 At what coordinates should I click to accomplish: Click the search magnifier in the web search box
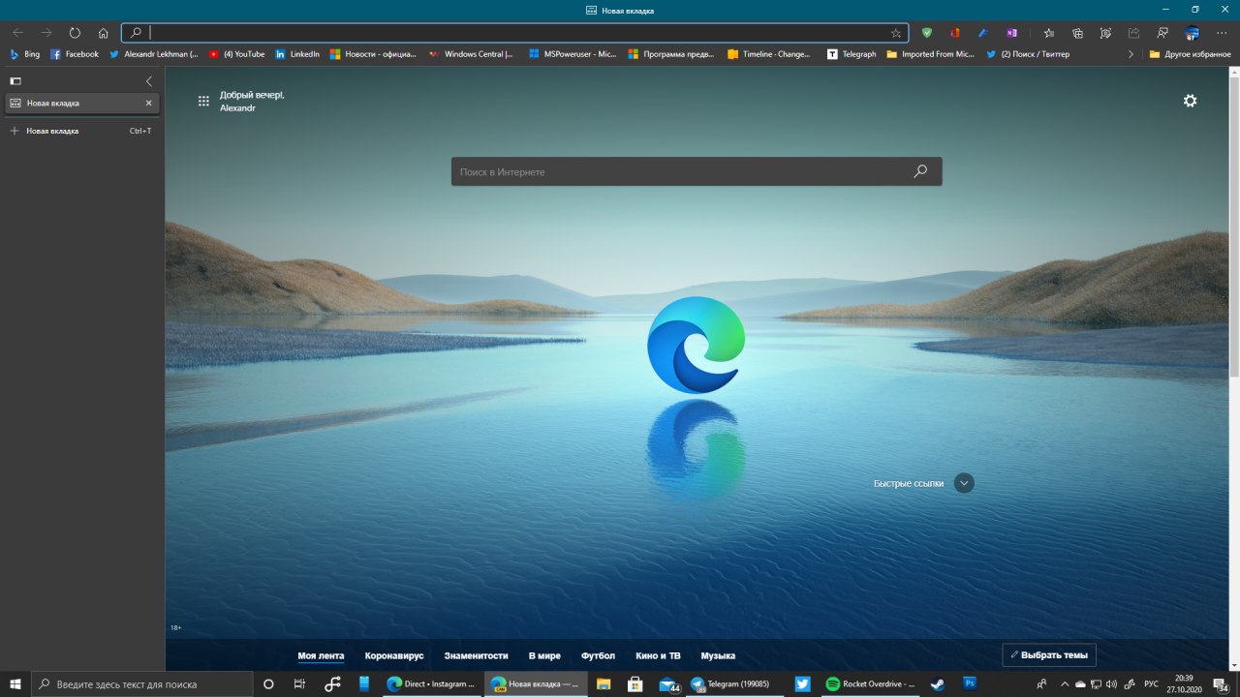920,171
